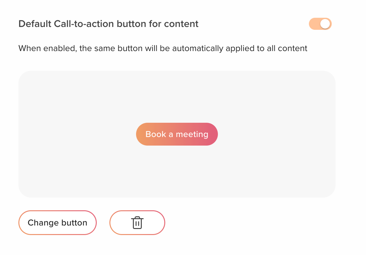Select the Book a meeting preview button

click(177, 134)
